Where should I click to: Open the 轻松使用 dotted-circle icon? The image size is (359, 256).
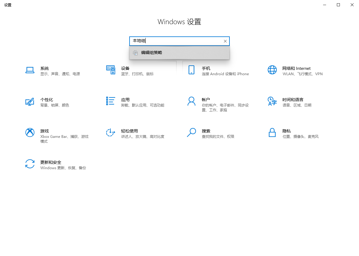[111, 132]
